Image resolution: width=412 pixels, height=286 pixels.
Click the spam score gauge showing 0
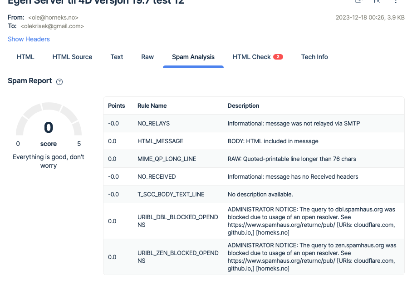click(49, 126)
